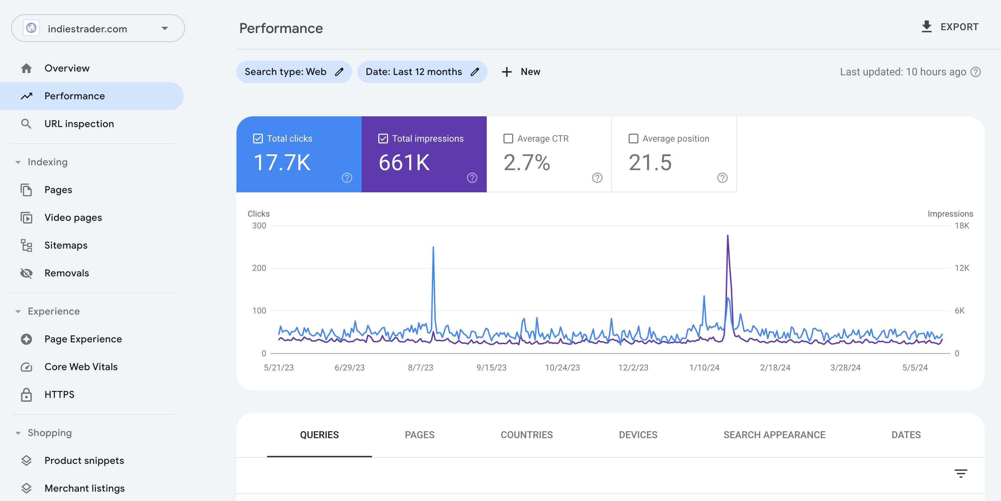The image size is (1001, 501).
Task: Enable the Average position checkbox
Action: 633,139
